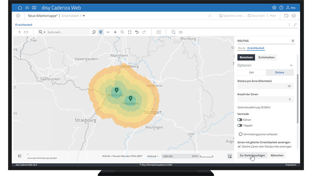This screenshot has width=312, height=176.
Task: Zoom in with the plus icon
Action: [x=115, y=32]
